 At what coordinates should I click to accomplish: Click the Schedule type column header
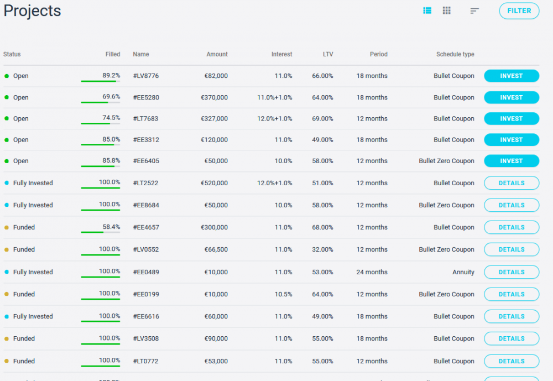[x=455, y=54]
